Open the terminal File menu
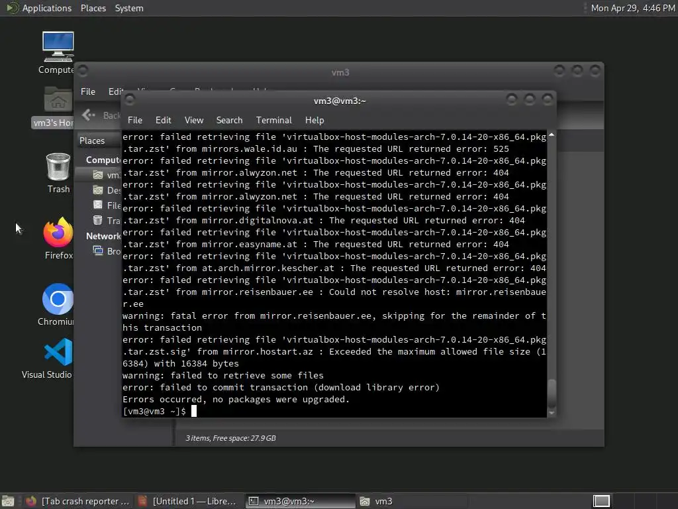The image size is (678, 509). pos(135,121)
